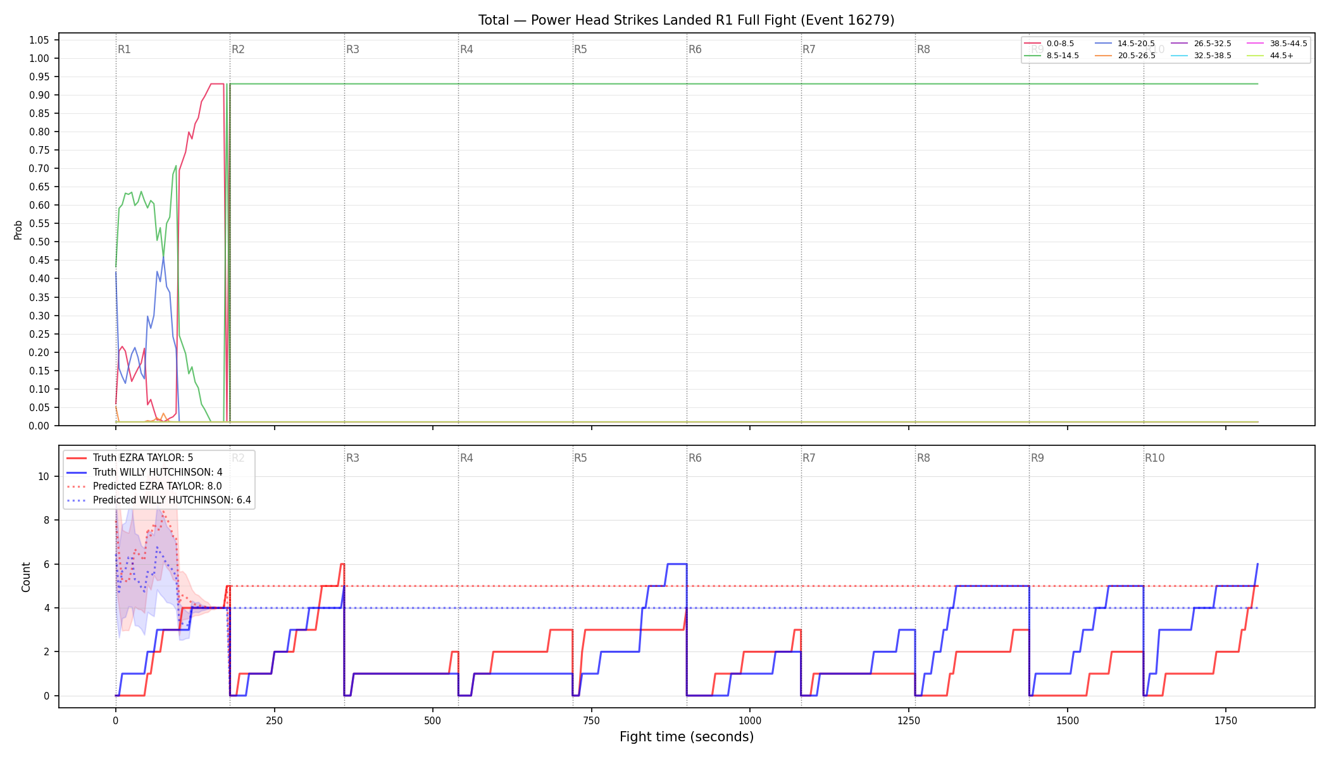Click the R1 round marker in the probability chart

pyautogui.click(x=124, y=49)
